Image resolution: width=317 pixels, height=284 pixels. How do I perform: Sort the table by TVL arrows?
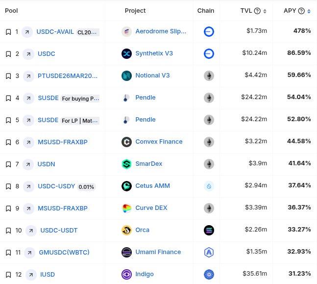pos(265,11)
